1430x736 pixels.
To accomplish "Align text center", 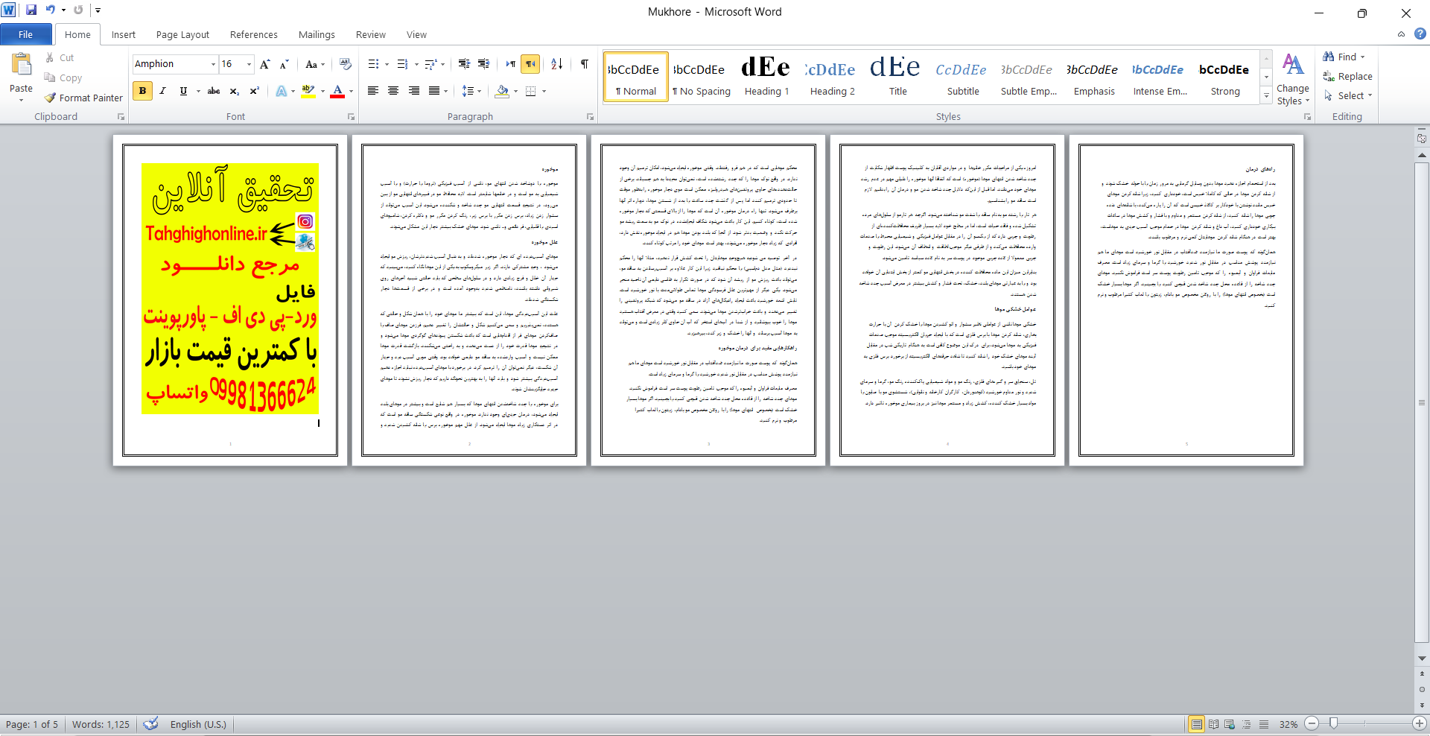I will pos(393,91).
